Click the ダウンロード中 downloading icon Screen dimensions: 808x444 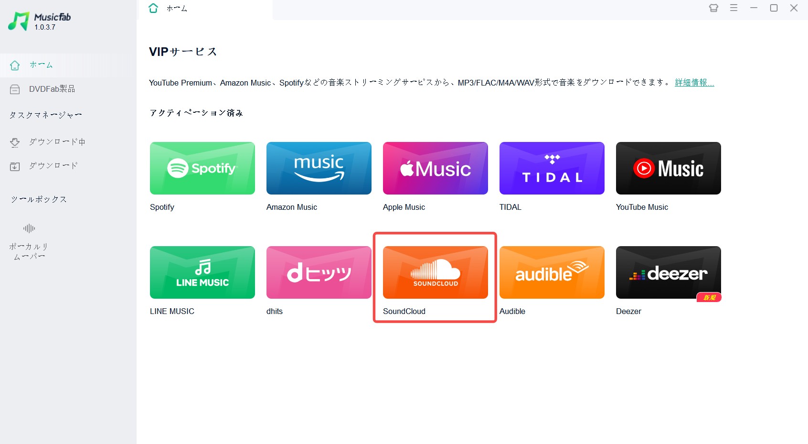point(15,142)
